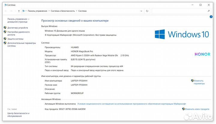Image resolution: width=216 pixels, height=124 pixels.
Task: Close the Система window
Action: [x=209, y=5]
